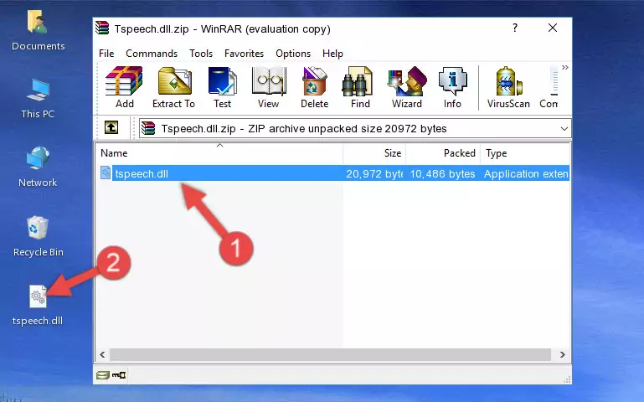Select the tspeech.dll desktop file
Viewport: 644px width, 402px height.
pos(38,306)
